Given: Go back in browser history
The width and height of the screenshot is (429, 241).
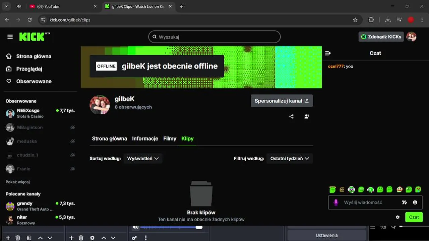Looking at the screenshot, I should (x=7, y=20).
